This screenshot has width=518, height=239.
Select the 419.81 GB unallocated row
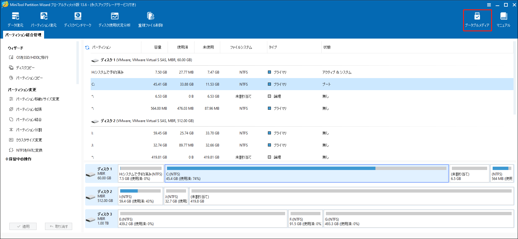tap(302, 157)
